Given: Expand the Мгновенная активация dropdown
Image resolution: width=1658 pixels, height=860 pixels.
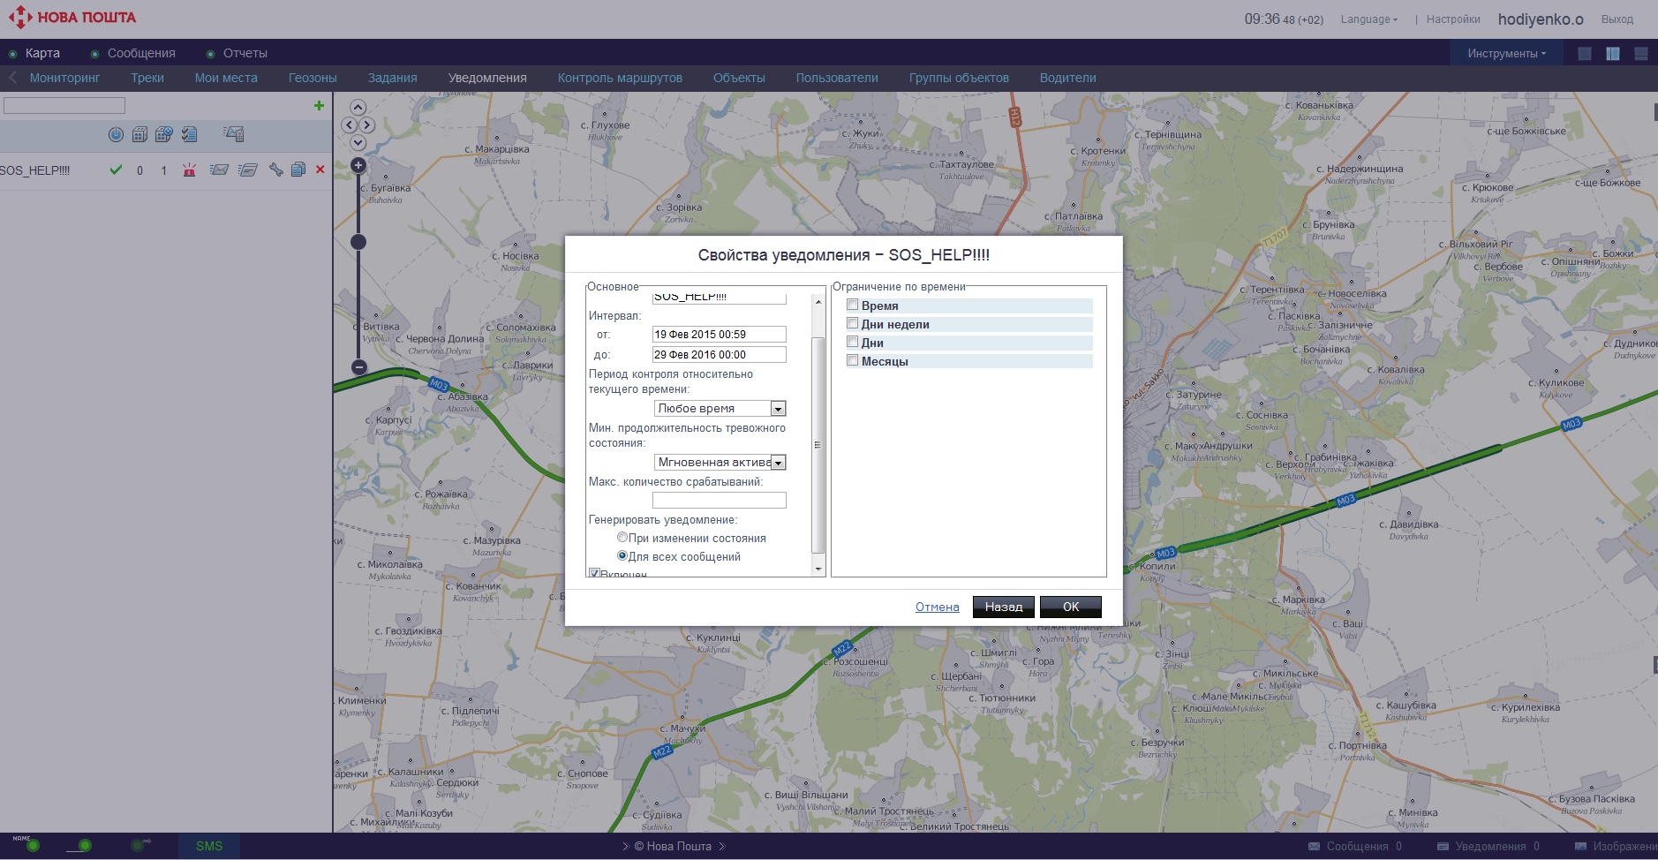Looking at the screenshot, I should 778,463.
